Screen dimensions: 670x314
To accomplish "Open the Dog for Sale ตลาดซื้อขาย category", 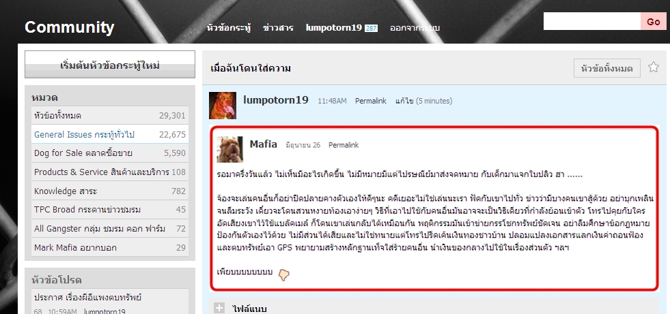I will click(x=110, y=153).
